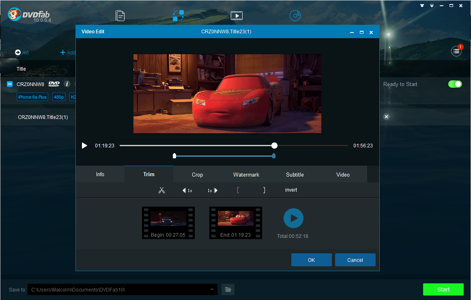Image resolution: width=471 pixels, height=300 pixels.
Task: Click the iPhone 6s Plus profile tag
Action: pyautogui.click(x=32, y=97)
